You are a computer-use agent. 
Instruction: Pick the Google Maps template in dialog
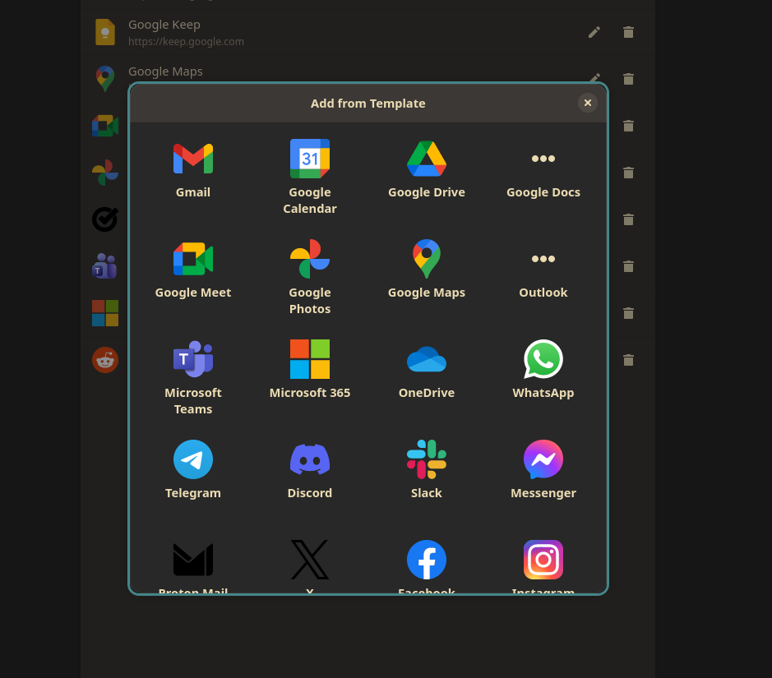point(427,270)
